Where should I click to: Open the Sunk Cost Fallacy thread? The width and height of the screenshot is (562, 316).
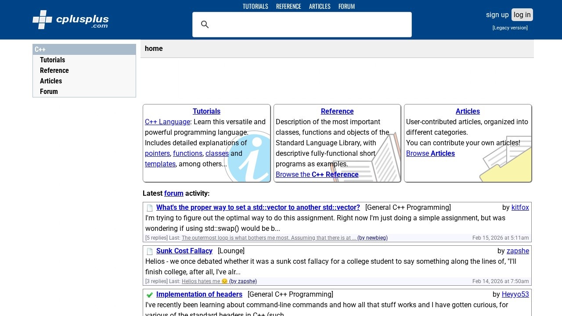(x=184, y=251)
